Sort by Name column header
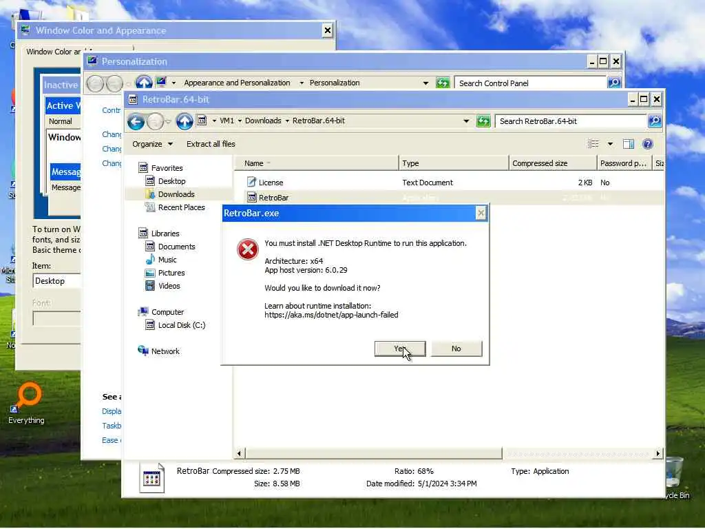The width and height of the screenshot is (705, 529). click(x=316, y=163)
